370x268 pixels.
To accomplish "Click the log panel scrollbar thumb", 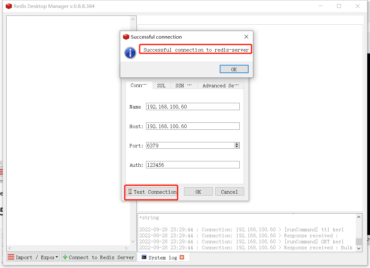I will [x=359, y=241].
